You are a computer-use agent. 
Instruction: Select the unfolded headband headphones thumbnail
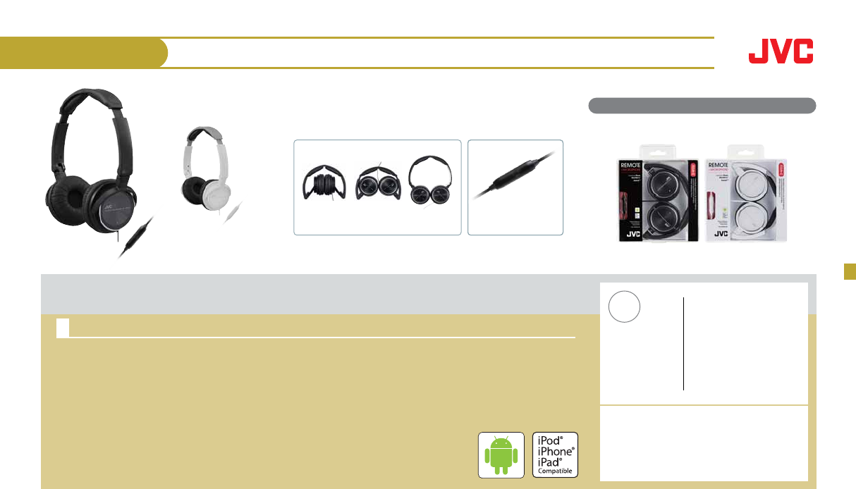coord(433,183)
